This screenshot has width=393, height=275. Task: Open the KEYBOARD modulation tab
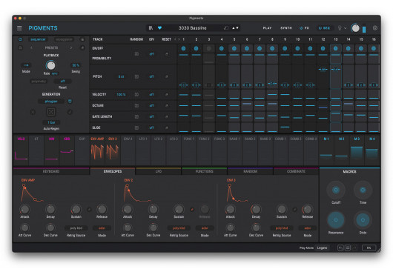tap(51, 171)
